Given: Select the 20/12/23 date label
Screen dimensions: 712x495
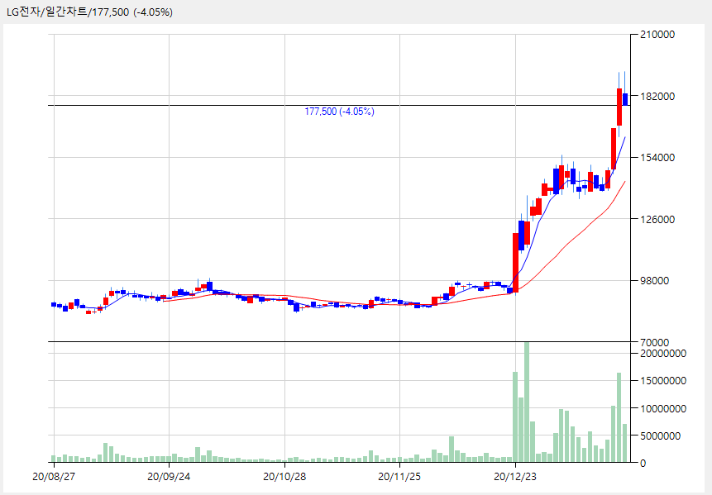Looking at the screenshot, I should click(515, 476).
